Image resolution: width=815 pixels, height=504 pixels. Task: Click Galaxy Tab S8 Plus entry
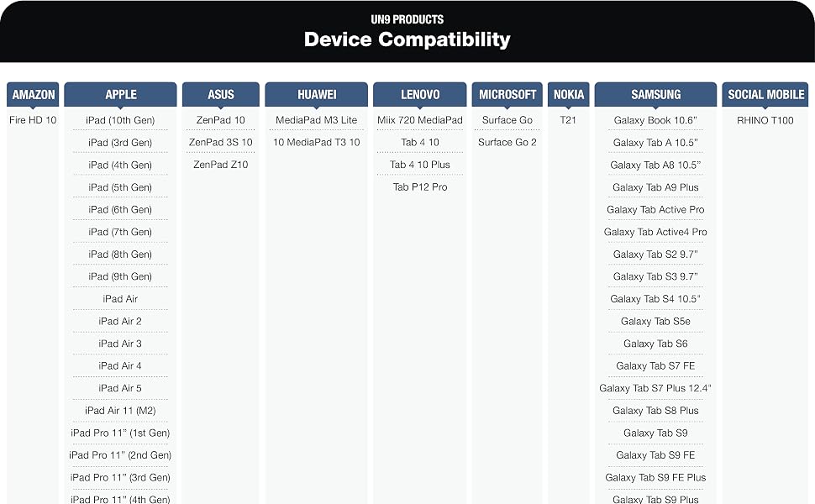[x=655, y=411]
